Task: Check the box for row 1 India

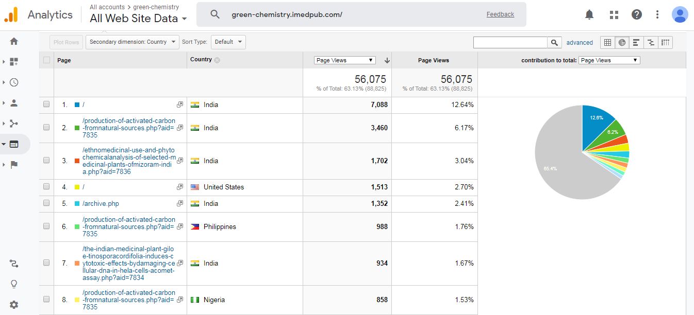Action: [46, 104]
